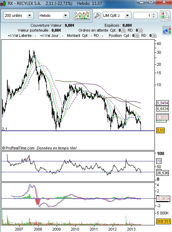Click the blue arrow buy-sell toggle icon
The height and width of the screenshot is (232, 172).
pos(167,31)
